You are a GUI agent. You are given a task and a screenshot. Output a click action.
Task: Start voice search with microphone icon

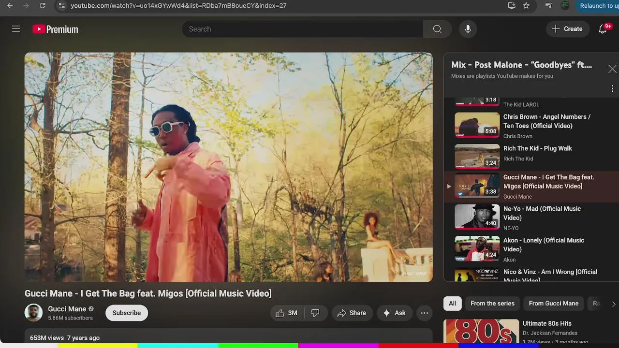468,29
